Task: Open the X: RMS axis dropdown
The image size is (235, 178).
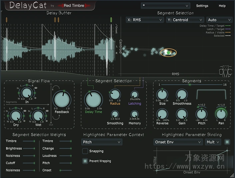Action: coord(145,20)
